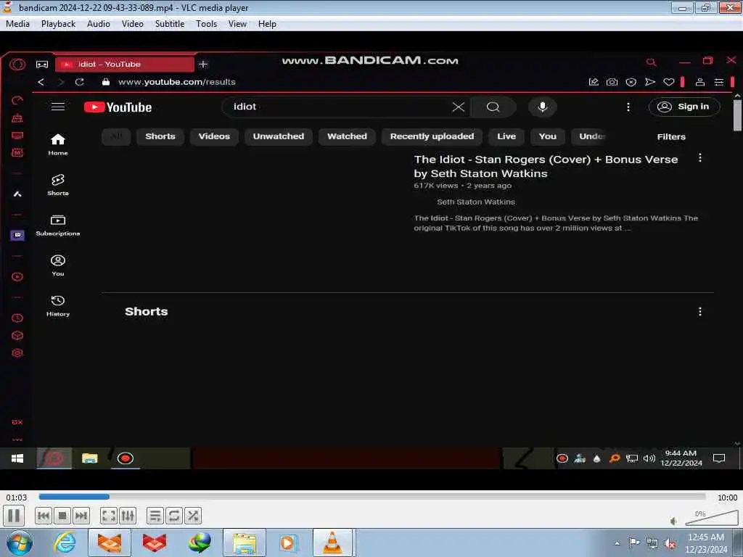Jump to previous media in VLC
This screenshot has width=743, height=557.
(x=43, y=516)
